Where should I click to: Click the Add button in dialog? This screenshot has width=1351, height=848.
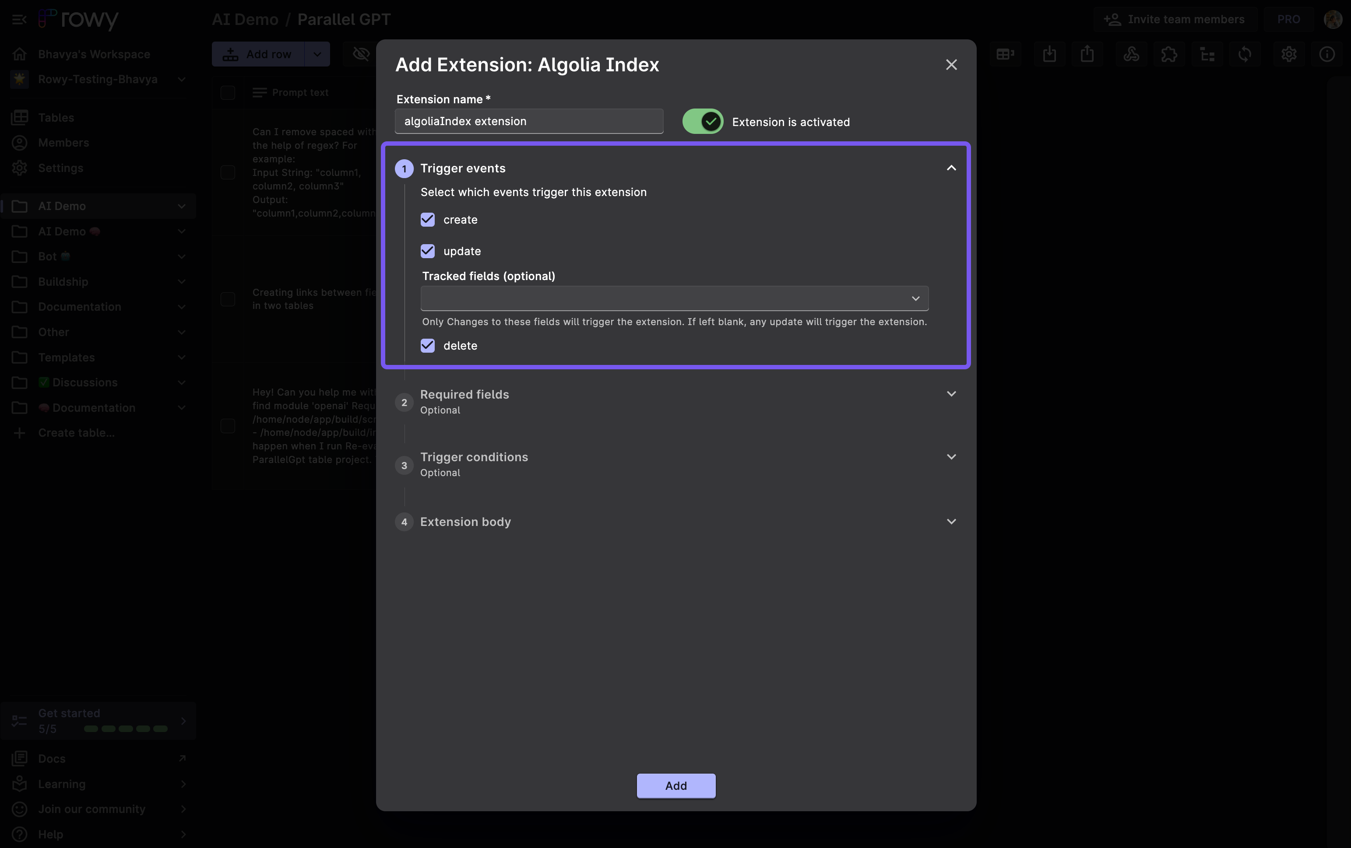676,785
